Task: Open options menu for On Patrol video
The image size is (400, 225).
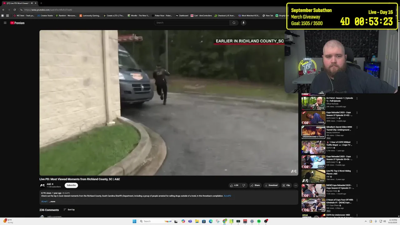Action: click(357, 98)
